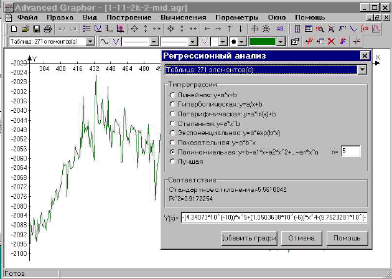Click the Помощь button in the dialog

[347, 239]
